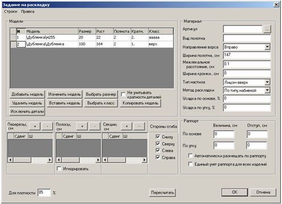Click the Артикул input field
This screenshot has width=282, height=204.
(243, 29)
